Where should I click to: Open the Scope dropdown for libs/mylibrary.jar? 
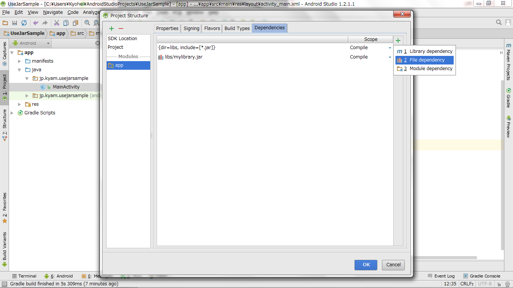pyautogui.click(x=390, y=57)
